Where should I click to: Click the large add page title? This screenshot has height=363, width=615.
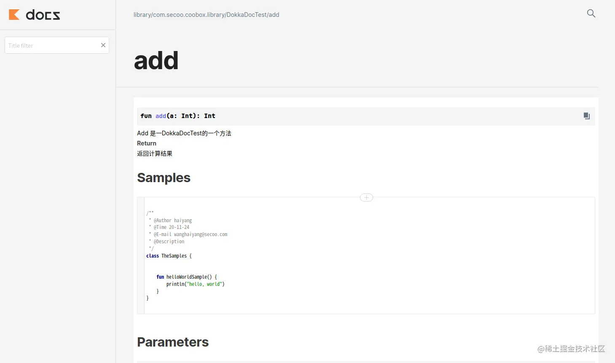coord(156,60)
